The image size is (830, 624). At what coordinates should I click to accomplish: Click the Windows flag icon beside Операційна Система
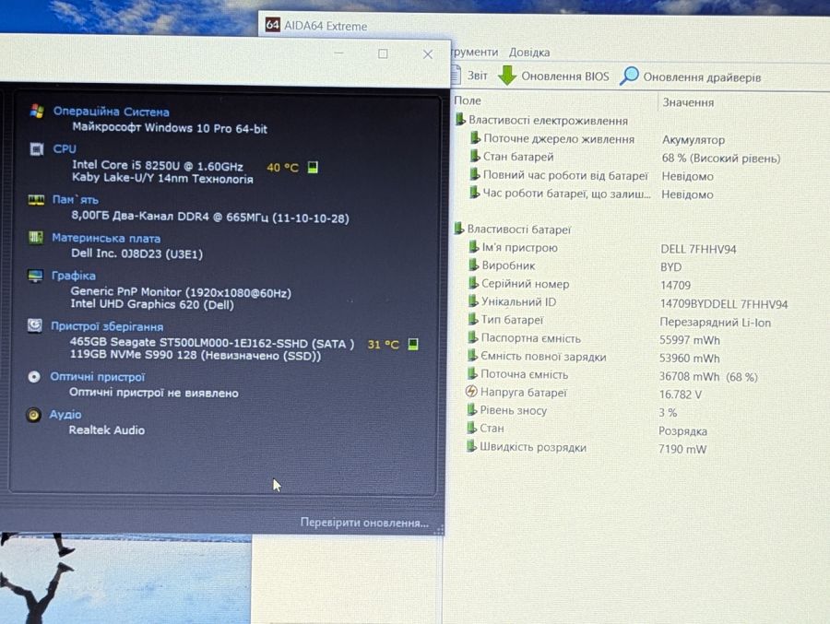[x=37, y=112]
